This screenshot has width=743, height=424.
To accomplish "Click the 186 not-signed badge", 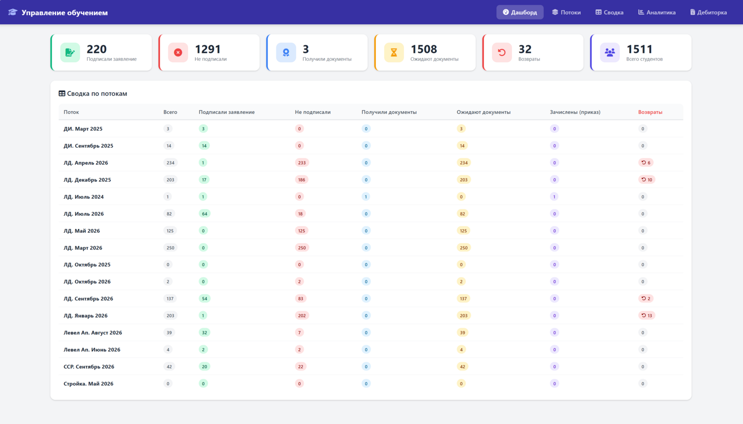I will [302, 180].
